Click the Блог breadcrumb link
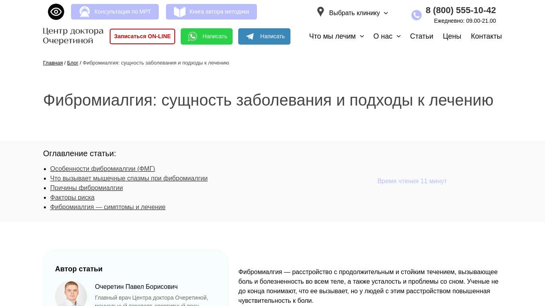 tap(73, 63)
